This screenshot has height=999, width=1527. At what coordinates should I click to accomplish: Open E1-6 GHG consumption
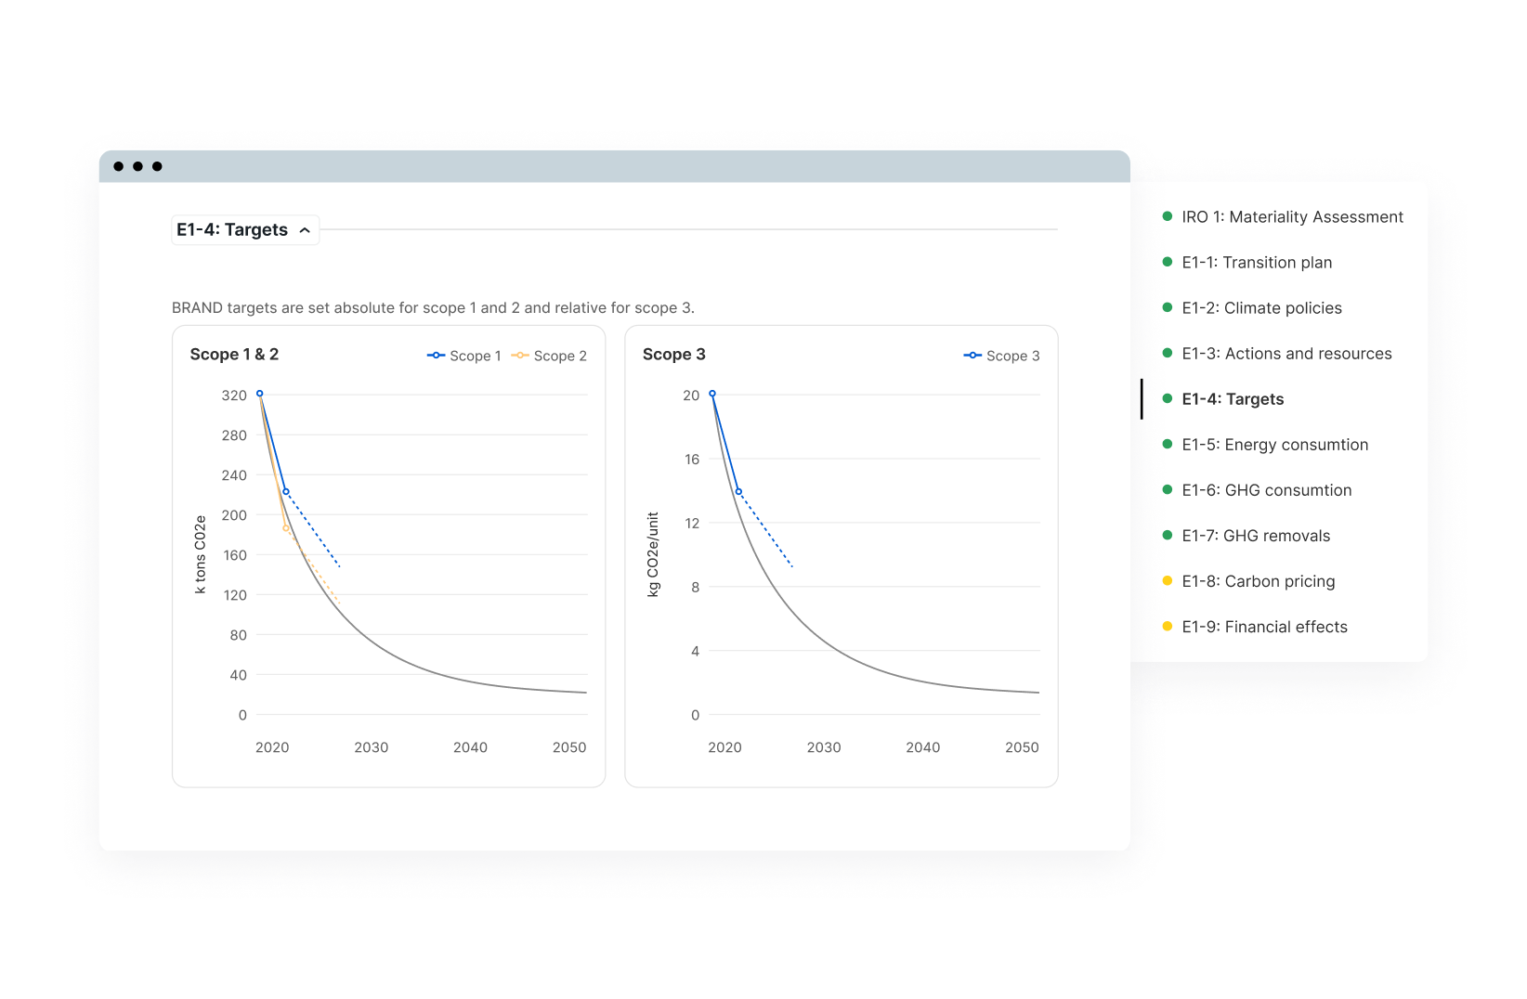click(x=1266, y=489)
